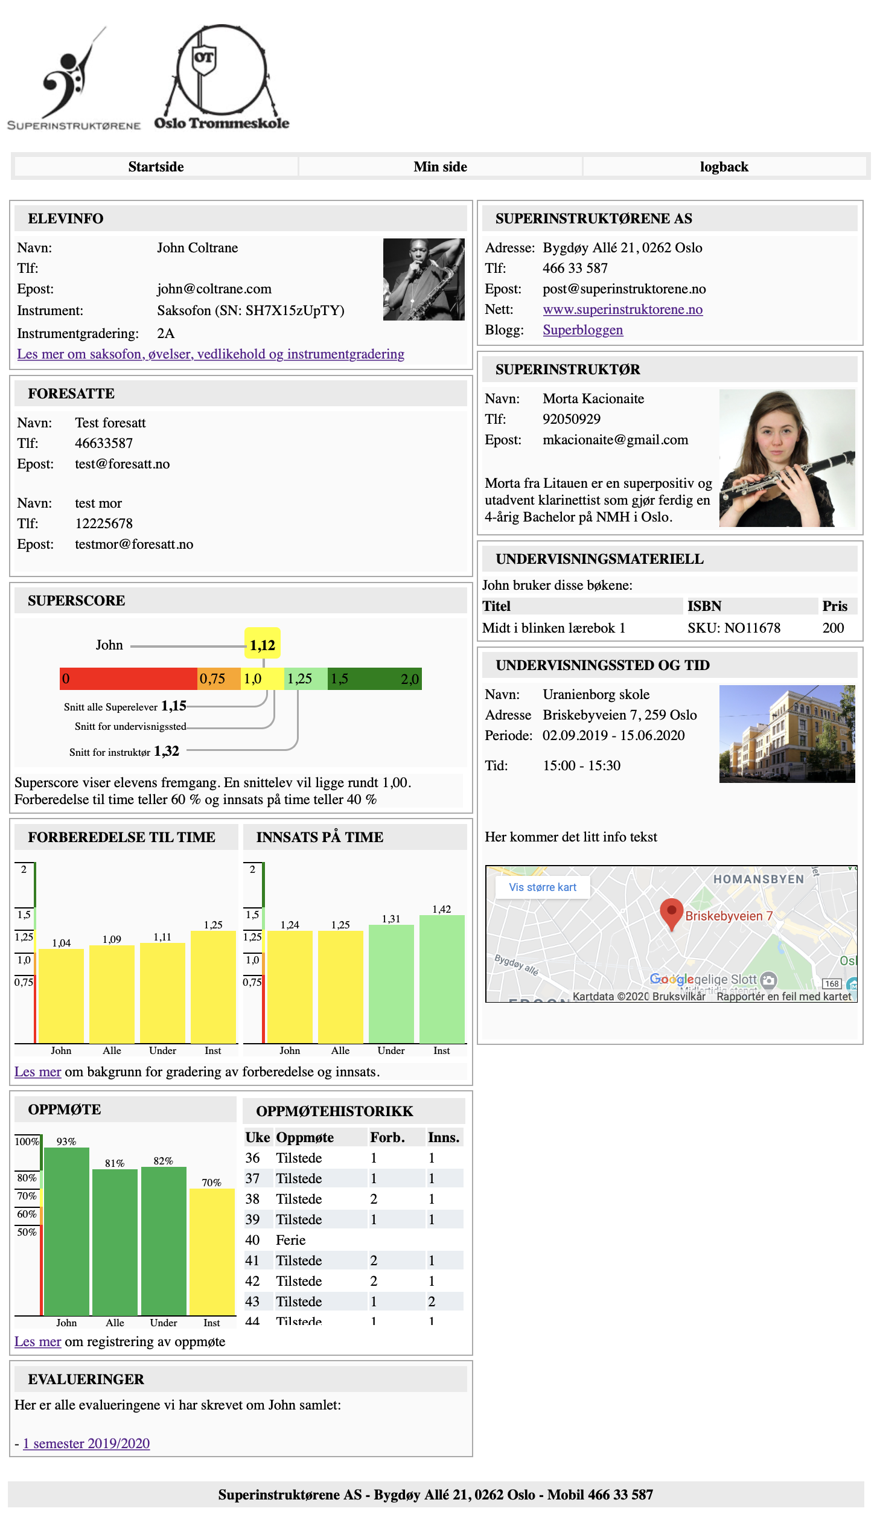Click the Oslo Trommeskole drum logo

(222, 77)
